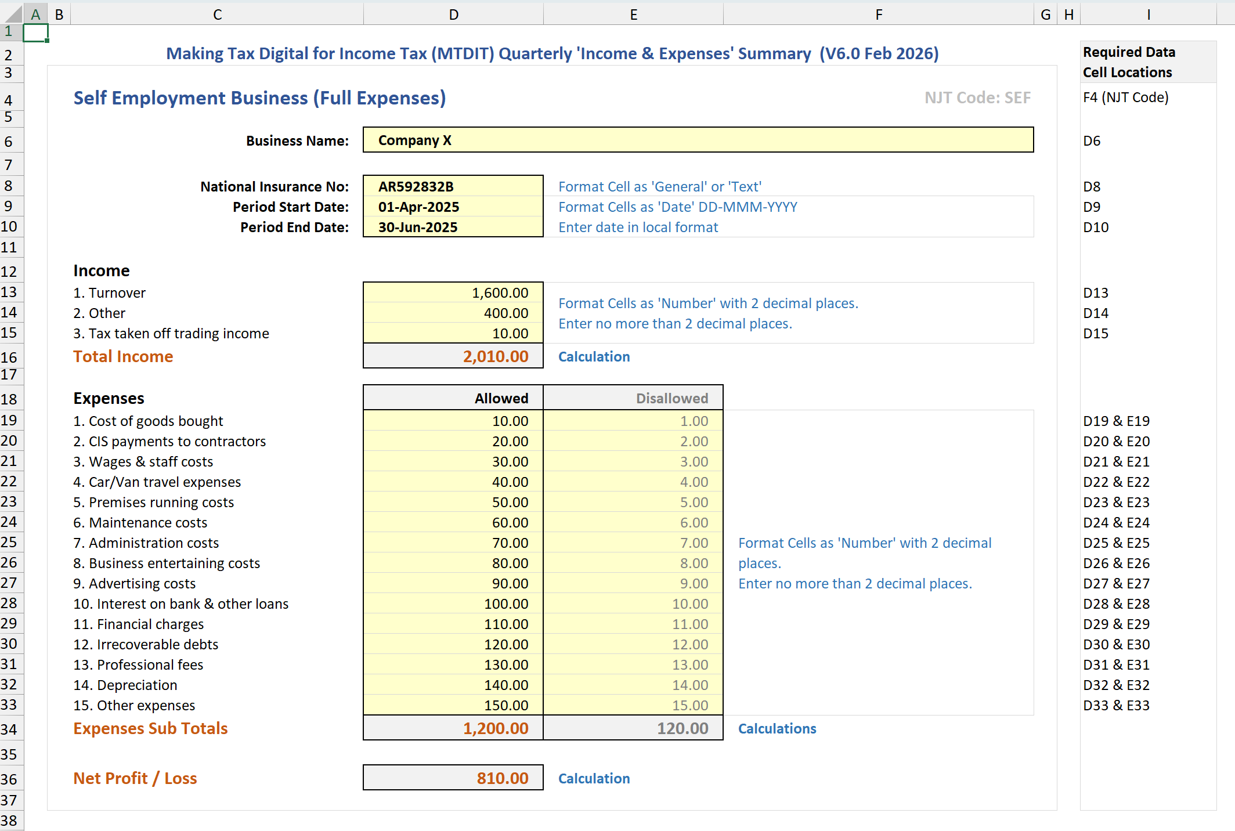Screen dimensions: 1235x831
Task: Select the Period Start Date cell 01-Apr-2025
Action: pyautogui.click(x=452, y=207)
